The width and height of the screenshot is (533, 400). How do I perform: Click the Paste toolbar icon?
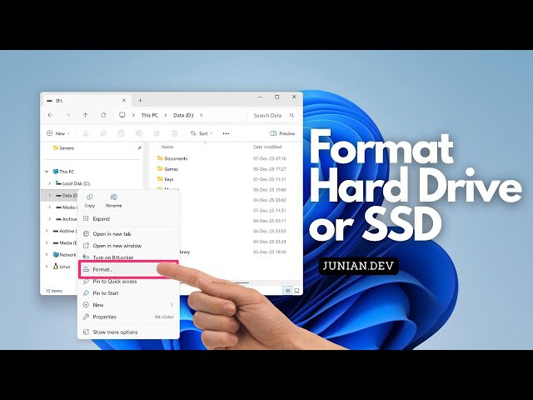(x=121, y=133)
